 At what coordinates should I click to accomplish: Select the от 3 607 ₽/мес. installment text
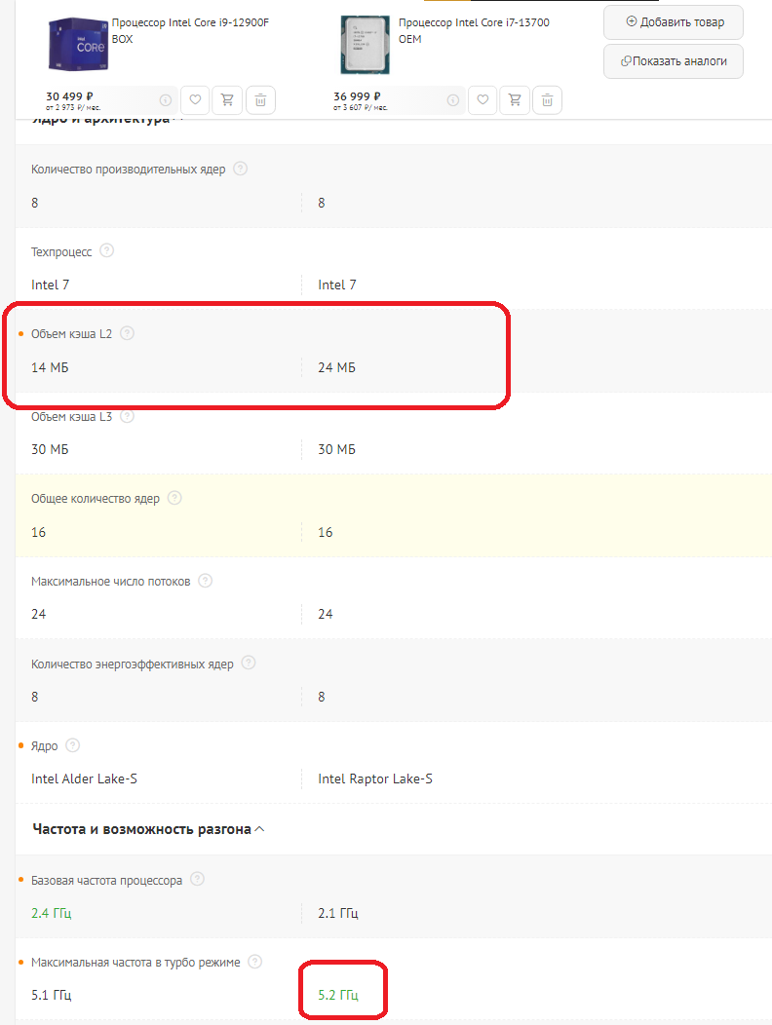[x=361, y=108]
